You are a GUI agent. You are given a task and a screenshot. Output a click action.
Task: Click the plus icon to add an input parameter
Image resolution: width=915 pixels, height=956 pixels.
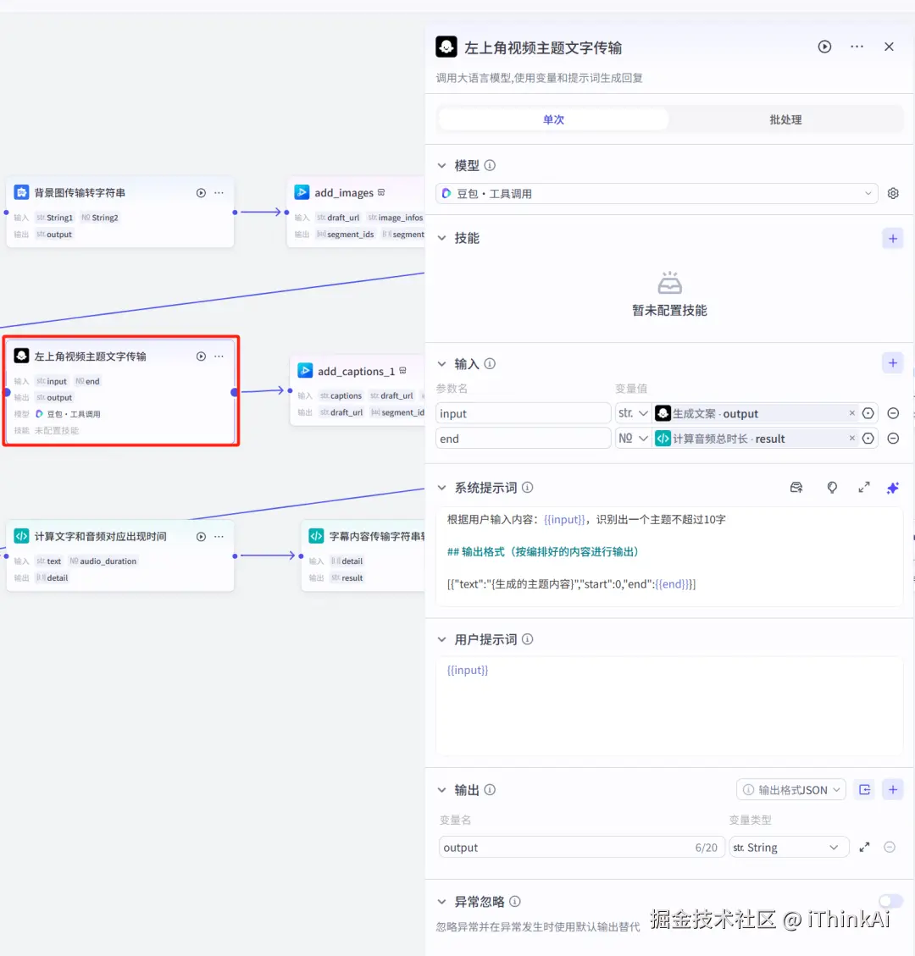pos(892,362)
